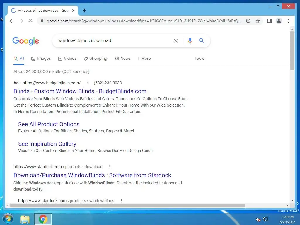This screenshot has width=300, height=225.
Task: Start a voice search with microphone
Action: (190, 40)
